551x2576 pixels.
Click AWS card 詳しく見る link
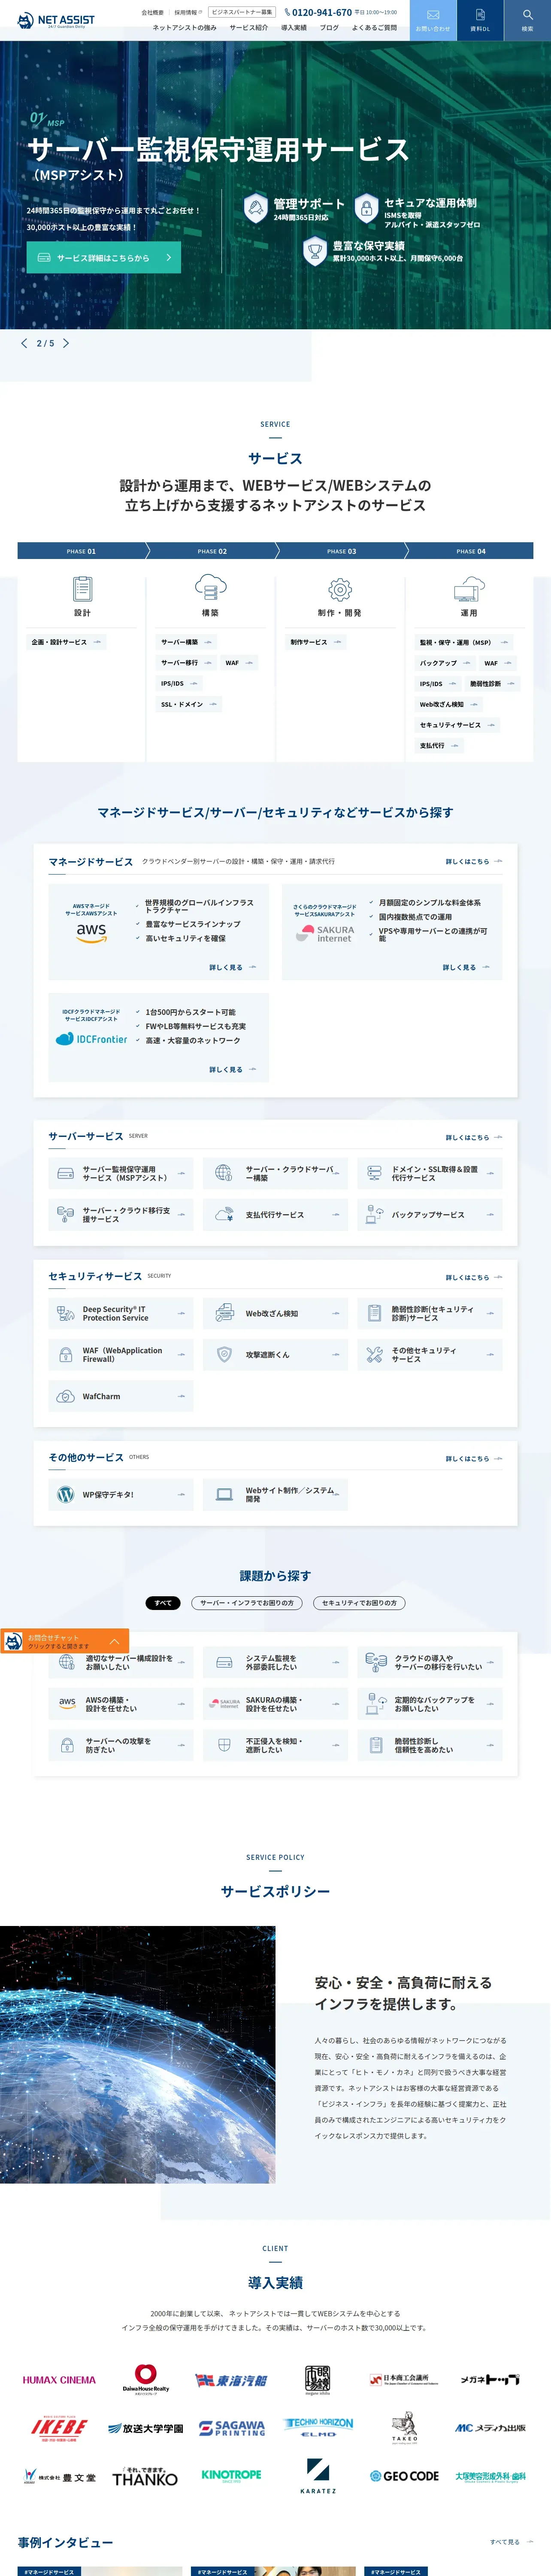tap(232, 967)
